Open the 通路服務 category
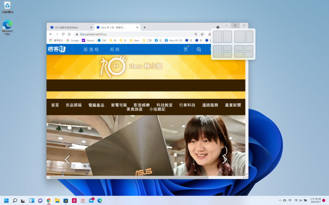The height and width of the screenshot is (205, 329). pyautogui.click(x=210, y=105)
